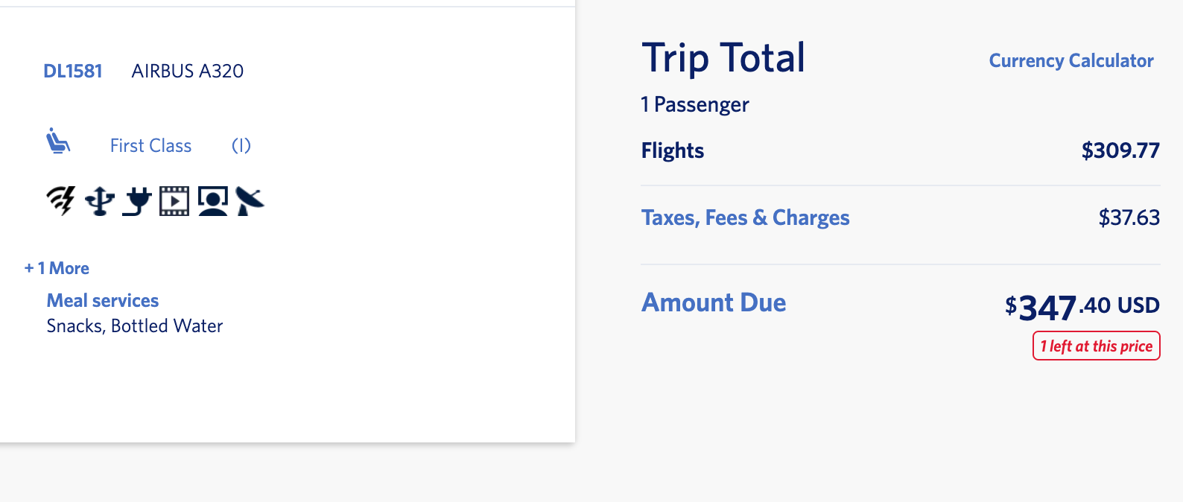Open flight DL1581 details

click(73, 71)
